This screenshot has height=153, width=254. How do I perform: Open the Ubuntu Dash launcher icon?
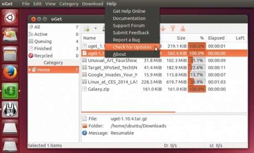[x=10, y=17]
